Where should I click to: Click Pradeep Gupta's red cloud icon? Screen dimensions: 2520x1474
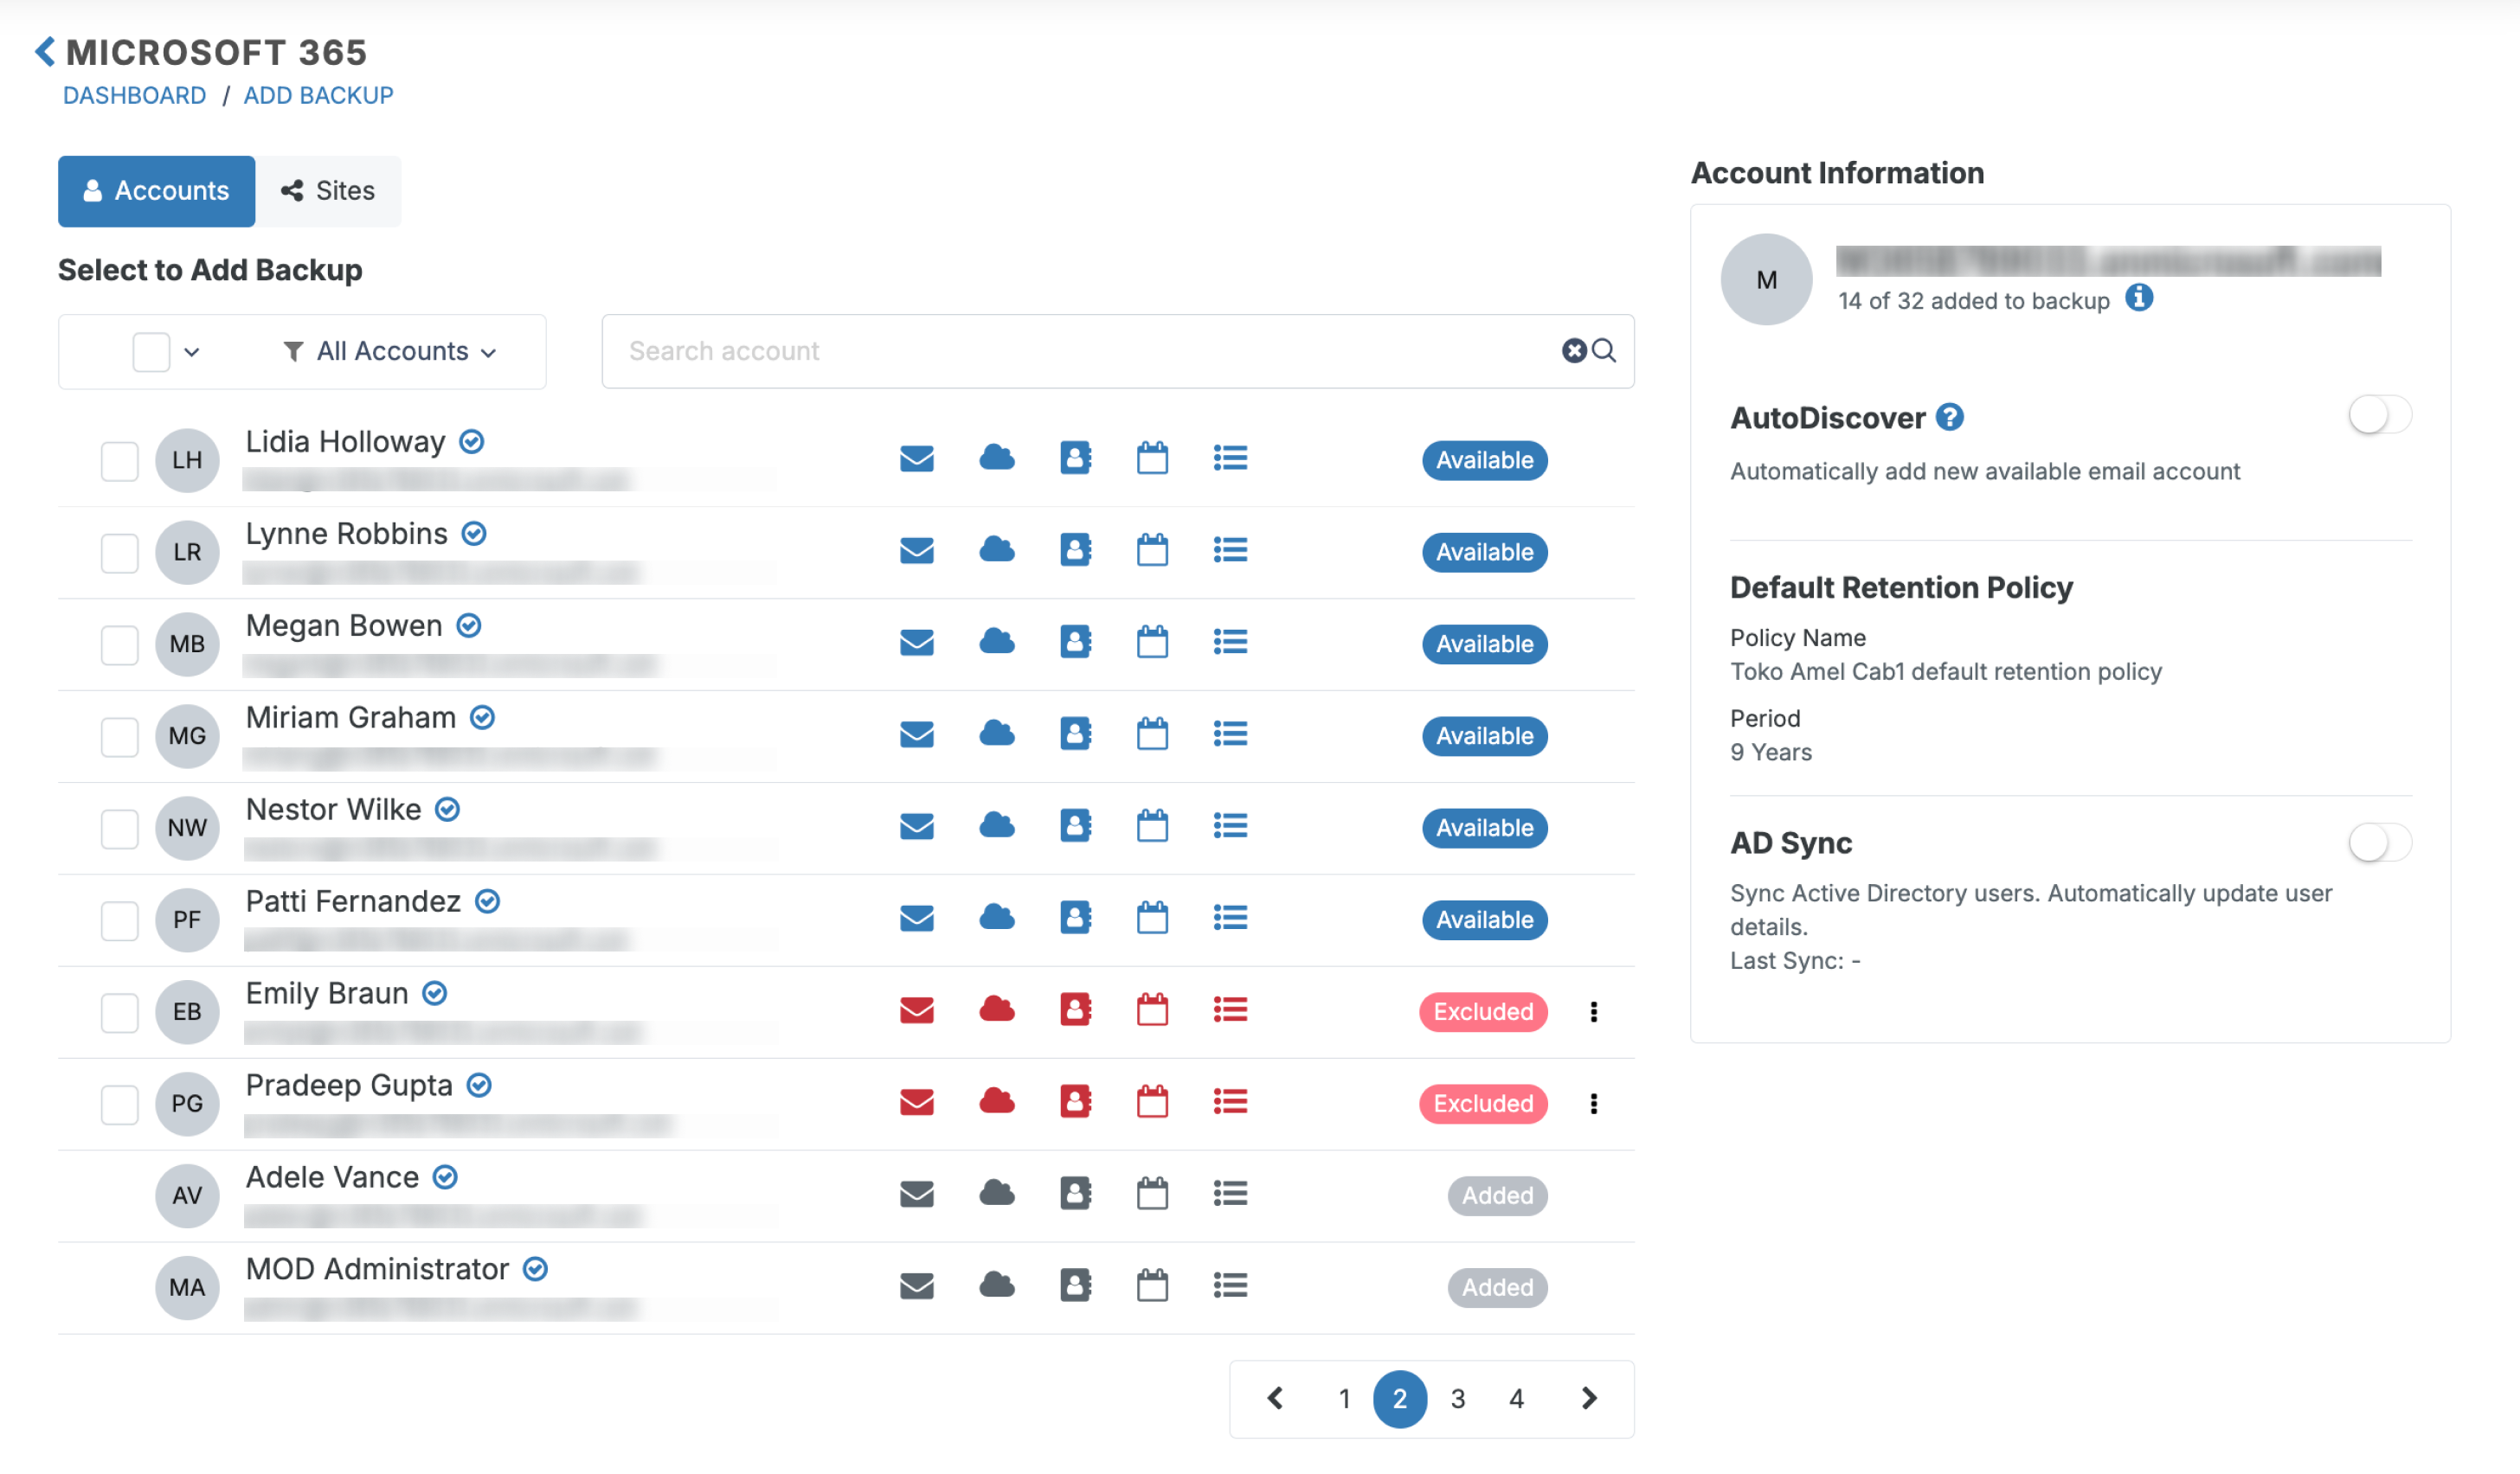point(997,1101)
